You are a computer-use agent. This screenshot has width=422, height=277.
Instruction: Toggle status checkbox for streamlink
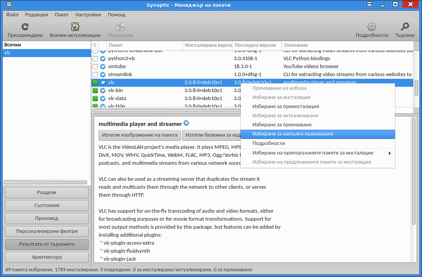95,75
